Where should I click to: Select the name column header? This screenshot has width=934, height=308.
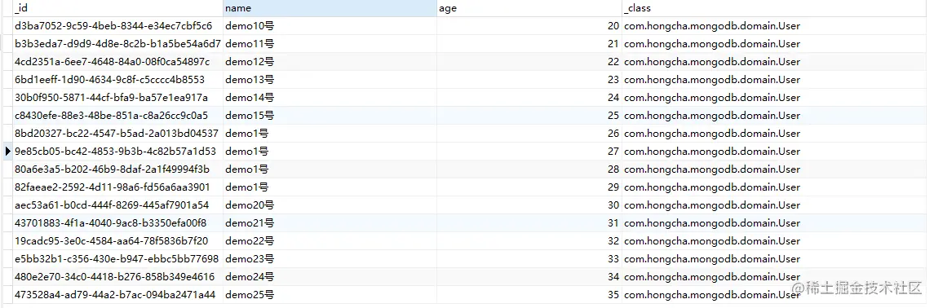[x=330, y=8]
